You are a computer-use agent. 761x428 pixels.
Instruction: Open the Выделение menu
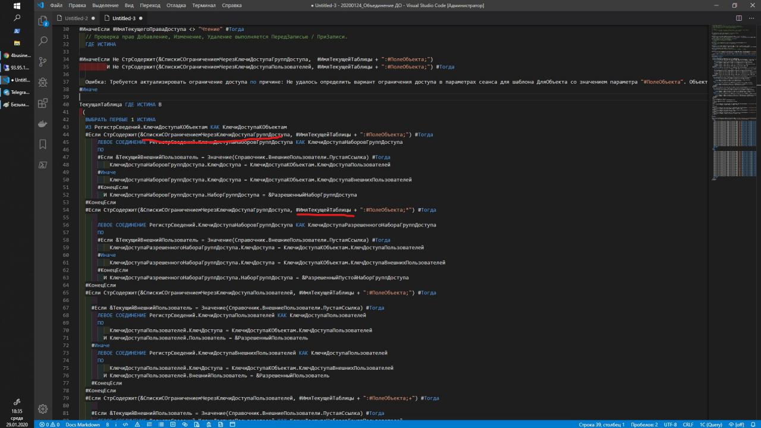coord(105,5)
